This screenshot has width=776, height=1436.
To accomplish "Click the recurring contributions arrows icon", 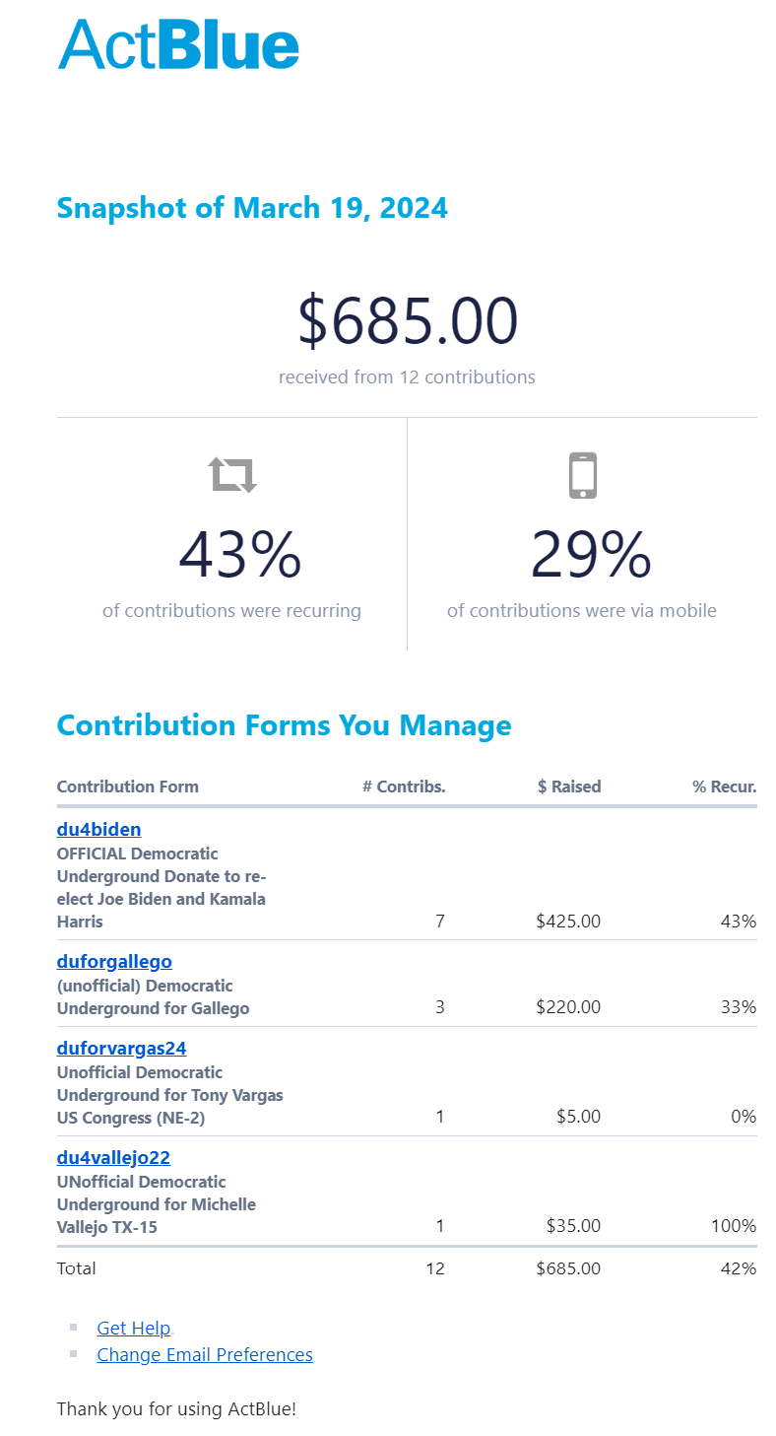I will click(x=233, y=475).
